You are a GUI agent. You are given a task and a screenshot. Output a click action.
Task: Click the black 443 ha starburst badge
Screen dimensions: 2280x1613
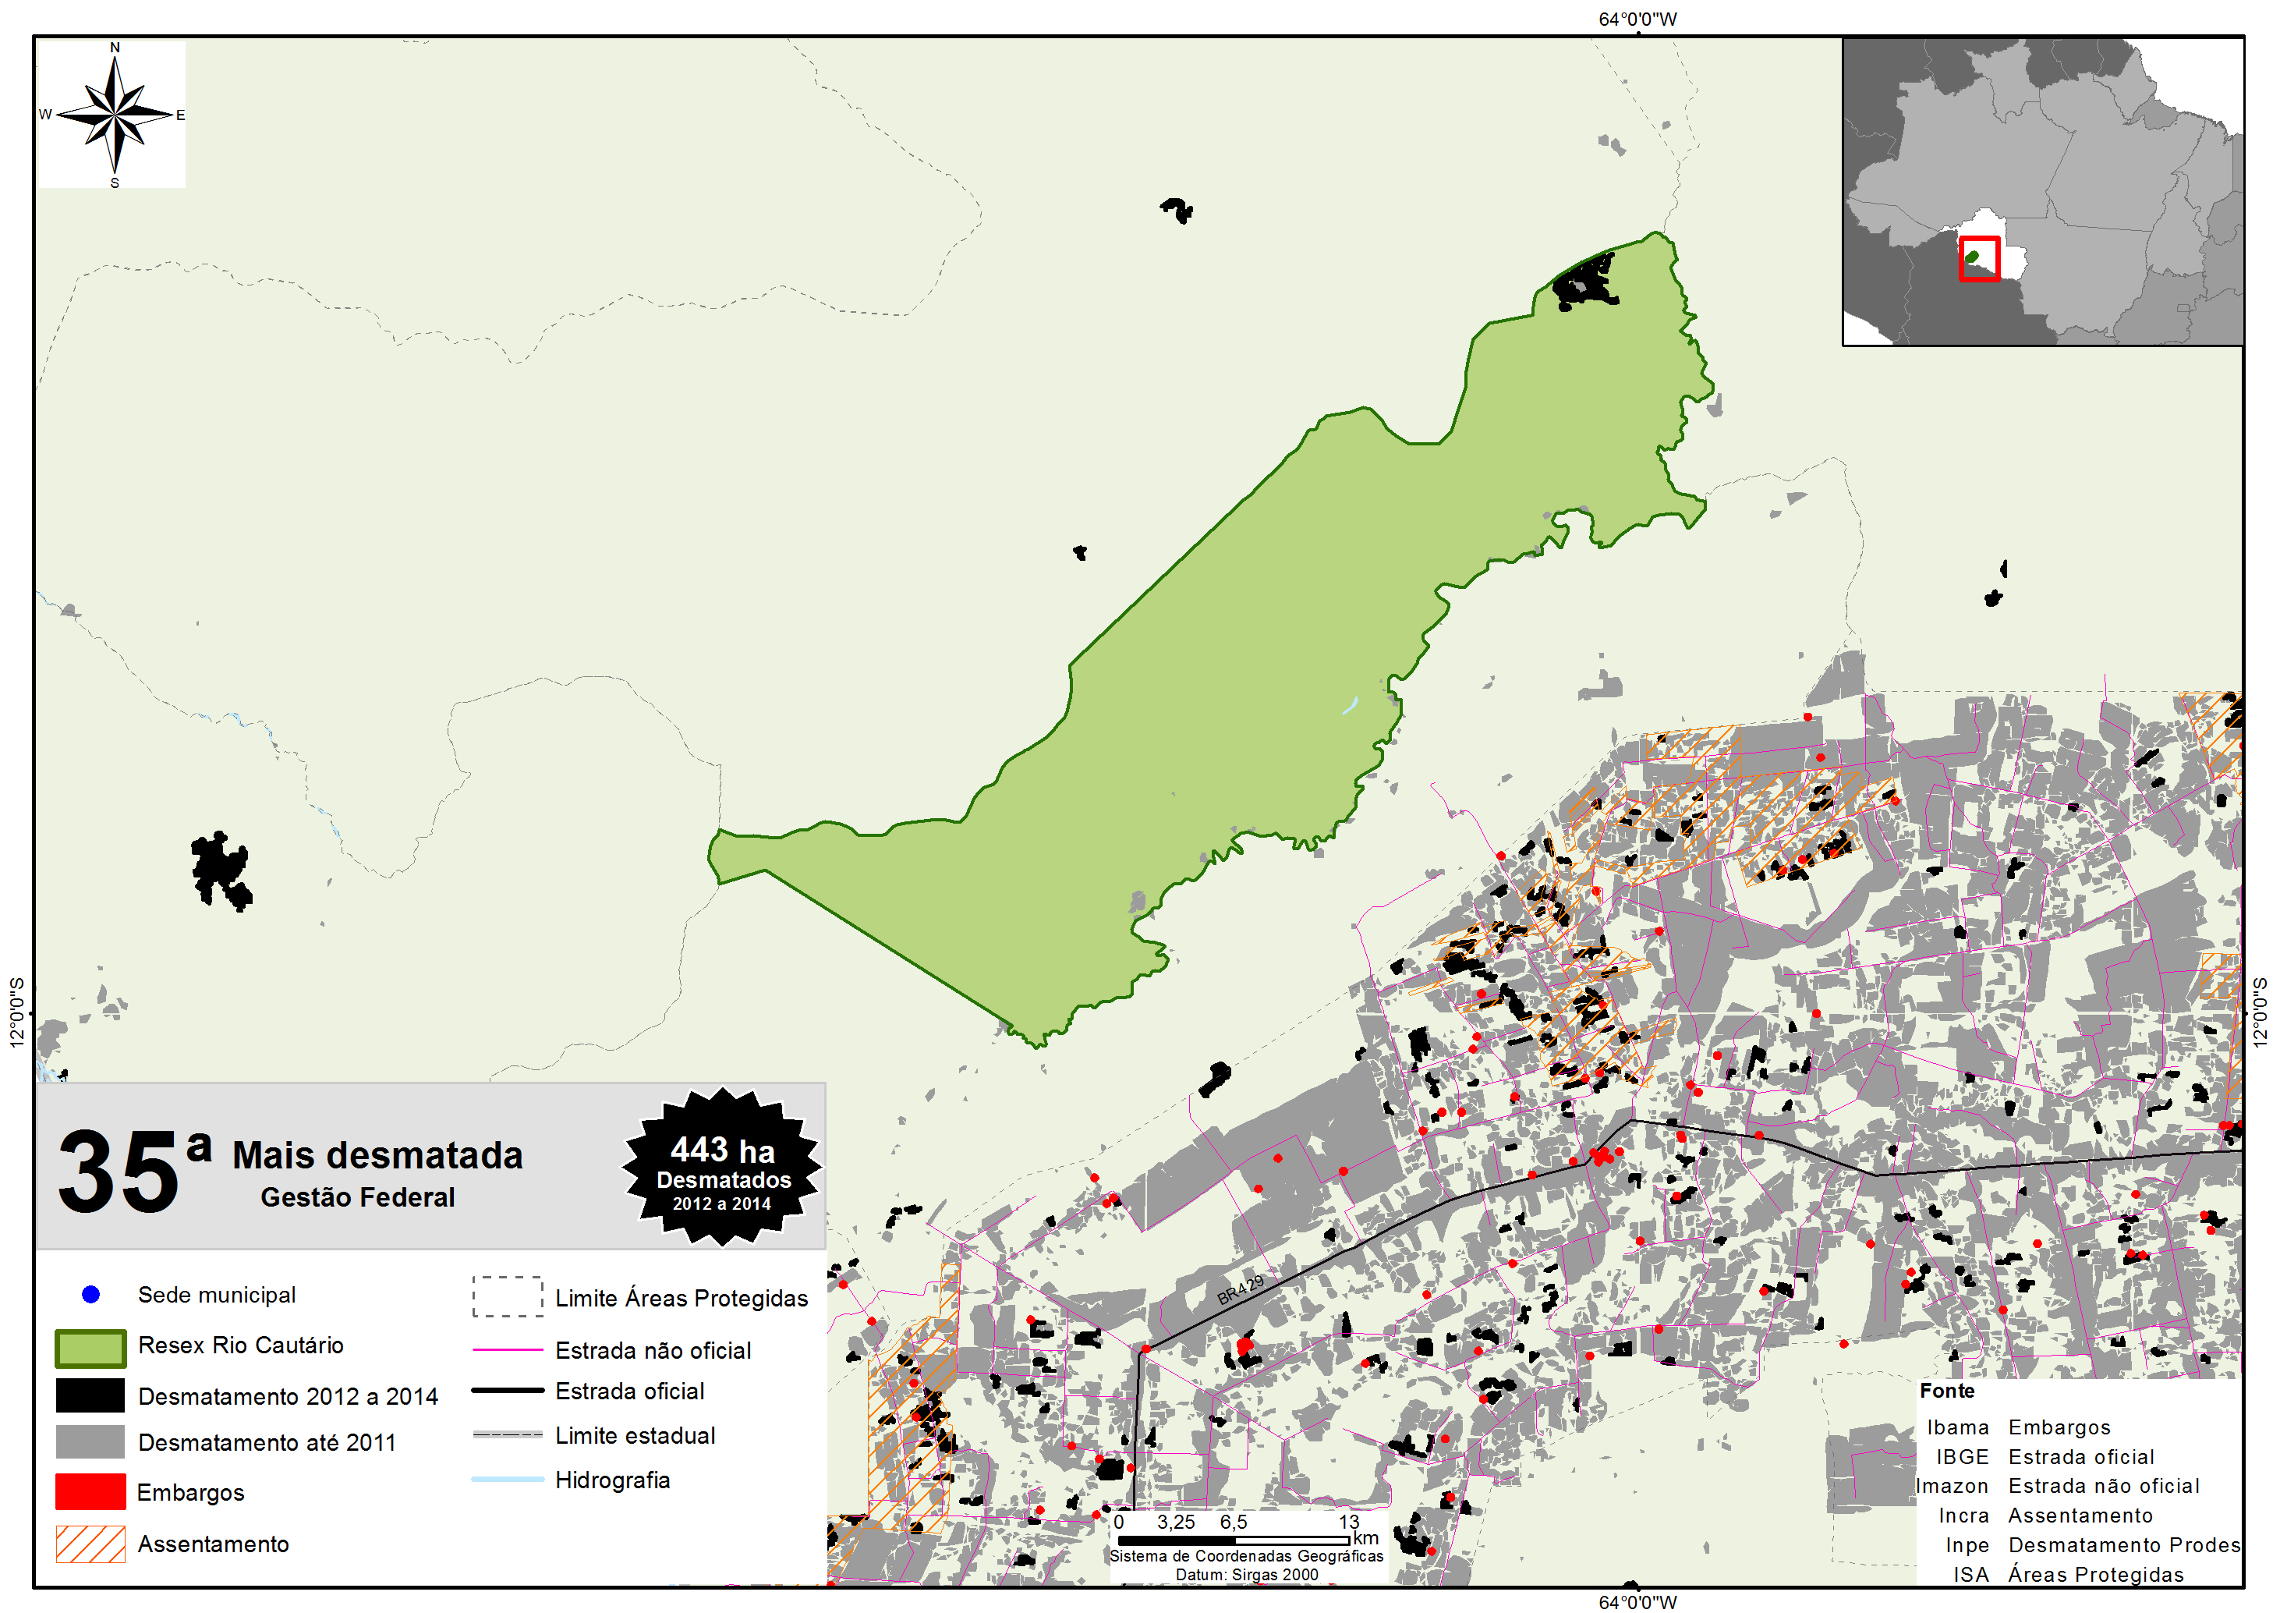[722, 1167]
